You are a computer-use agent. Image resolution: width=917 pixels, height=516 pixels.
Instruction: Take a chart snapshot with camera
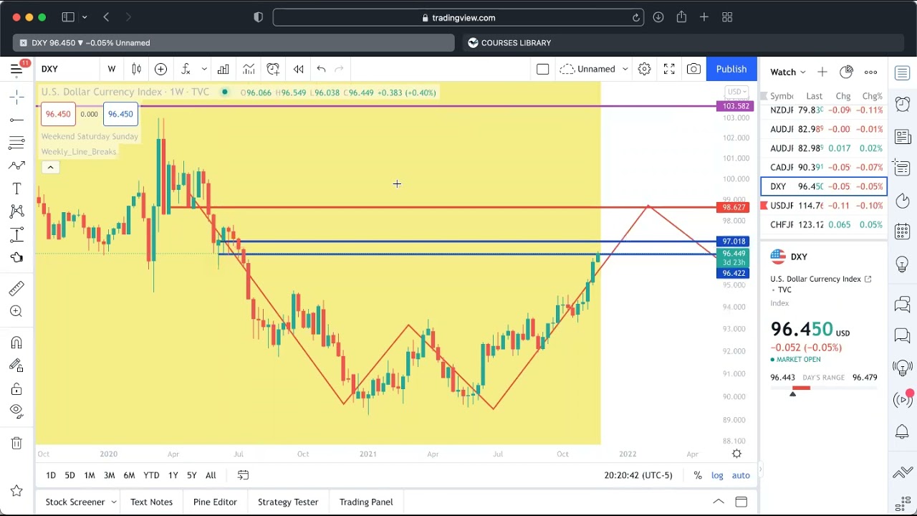coord(693,69)
